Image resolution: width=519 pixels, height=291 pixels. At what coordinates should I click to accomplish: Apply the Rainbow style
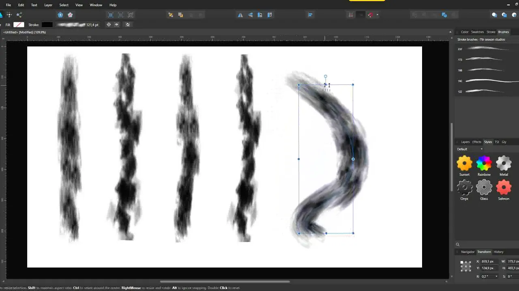click(x=484, y=166)
